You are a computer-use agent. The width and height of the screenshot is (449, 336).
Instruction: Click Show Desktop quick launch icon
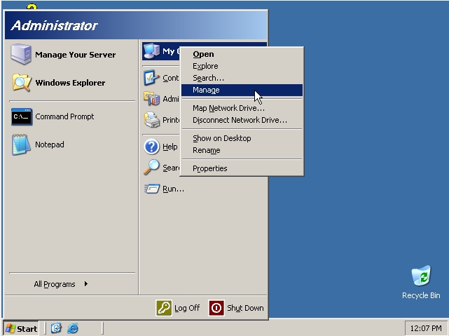click(56, 328)
